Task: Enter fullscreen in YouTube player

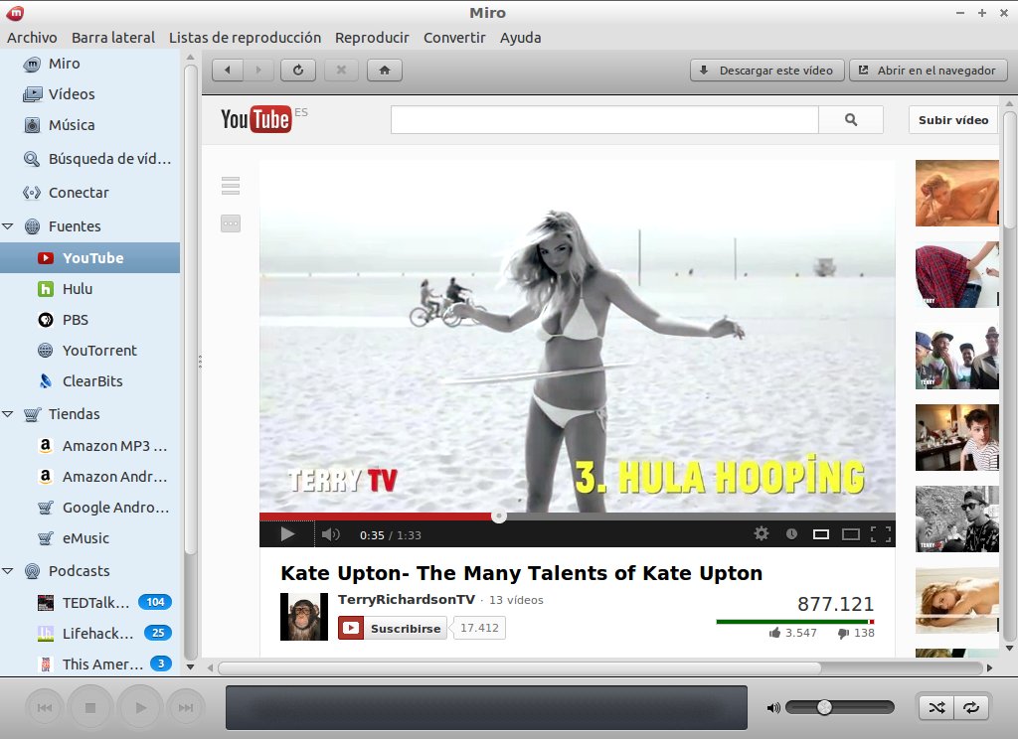Action: [881, 534]
